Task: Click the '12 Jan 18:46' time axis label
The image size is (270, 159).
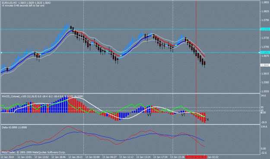Action: 59,157
